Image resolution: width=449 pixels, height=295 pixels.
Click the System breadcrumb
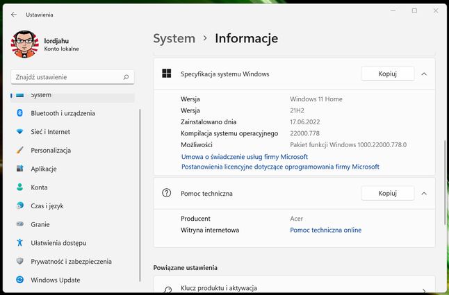[174, 38]
